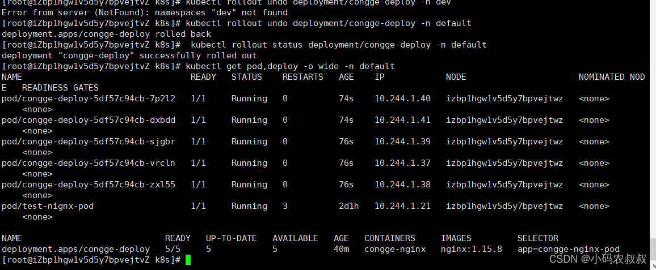Click pod name congge-deploy-5df57c94cb-zxl55
This screenshot has width=656, height=270.
tap(89, 185)
